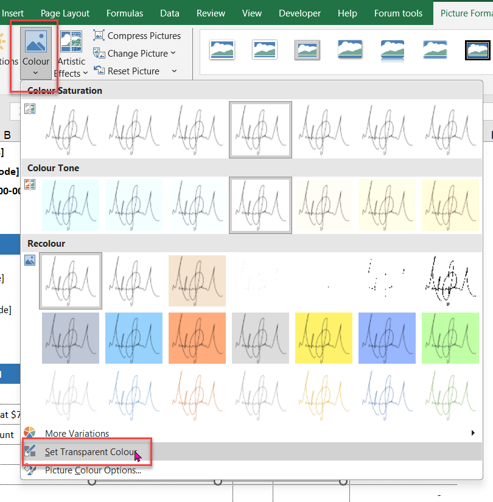Select the first picture style in gallery
The image size is (493, 502).
coord(222,50)
